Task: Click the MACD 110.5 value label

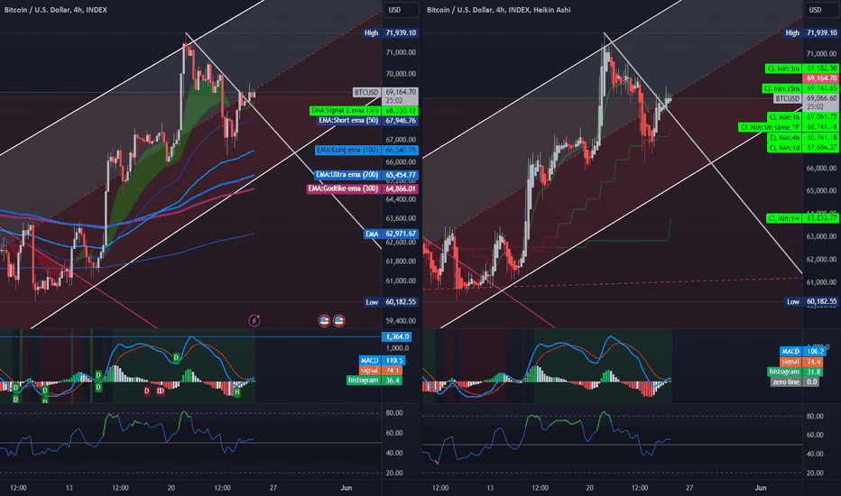Action: point(382,361)
